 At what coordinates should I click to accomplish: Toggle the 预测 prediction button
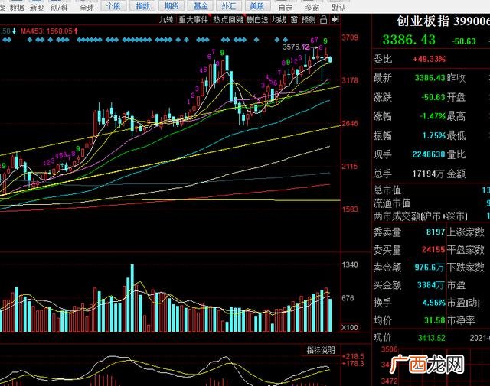click(x=309, y=20)
